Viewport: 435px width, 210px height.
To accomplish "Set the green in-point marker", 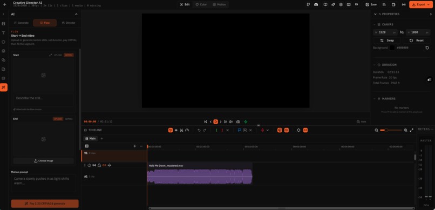I will tap(216, 130).
